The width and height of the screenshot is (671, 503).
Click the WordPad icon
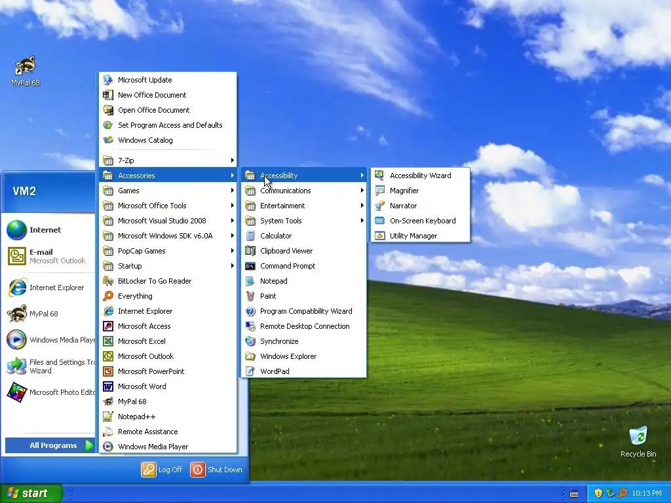point(250,371)
